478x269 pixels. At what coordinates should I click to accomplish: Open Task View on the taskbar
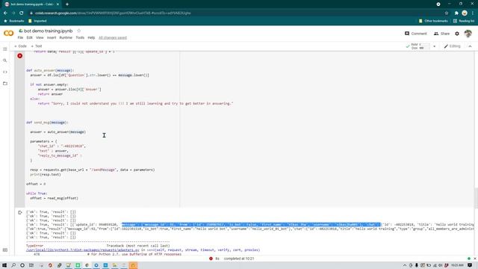[31, 265]
